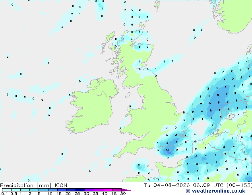This screenshot has width=252, height=195.
Task: Click the legend swatch between 0.5 and 1
Action: click(16, 190)
